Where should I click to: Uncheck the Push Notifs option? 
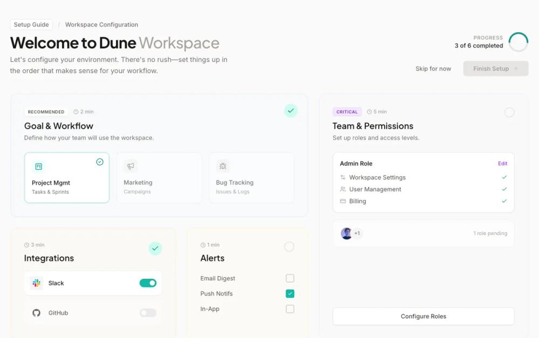point(289,293)
